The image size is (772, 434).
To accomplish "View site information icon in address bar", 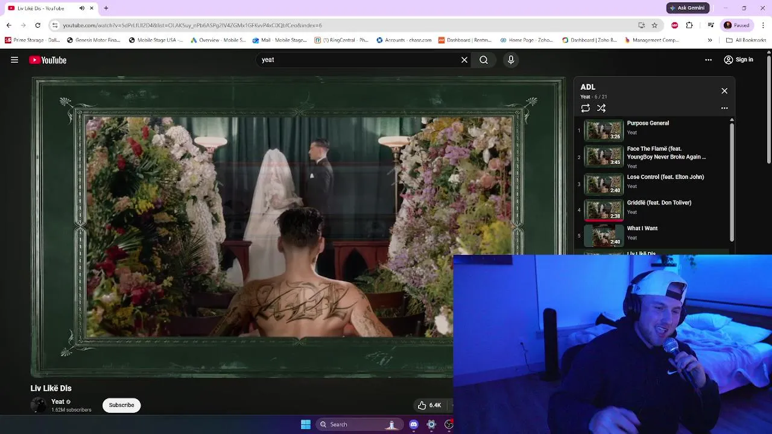I will (x=54, y=25).
